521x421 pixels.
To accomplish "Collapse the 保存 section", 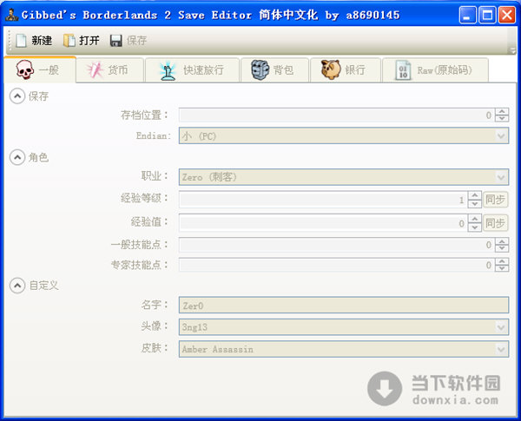I will [x=17, y=96].
